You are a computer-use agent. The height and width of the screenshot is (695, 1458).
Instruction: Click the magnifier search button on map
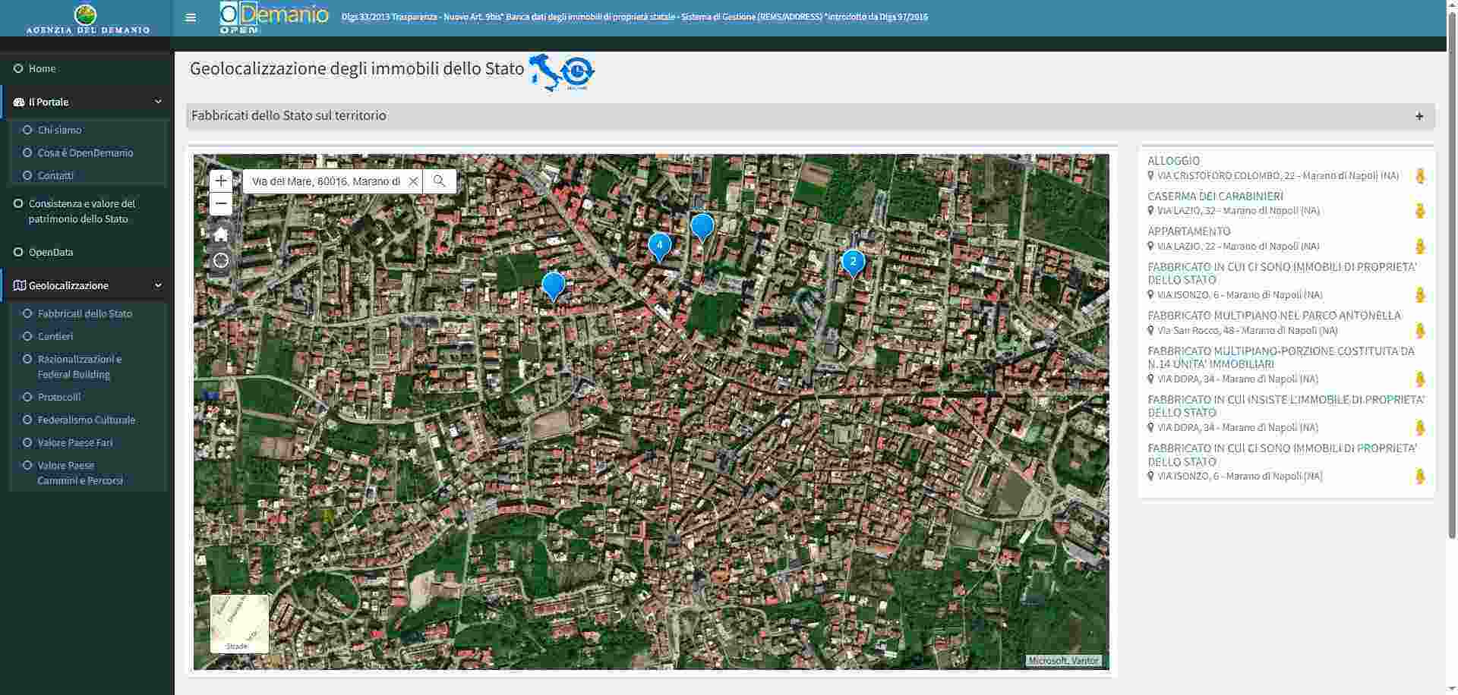(x=439, y=181)
